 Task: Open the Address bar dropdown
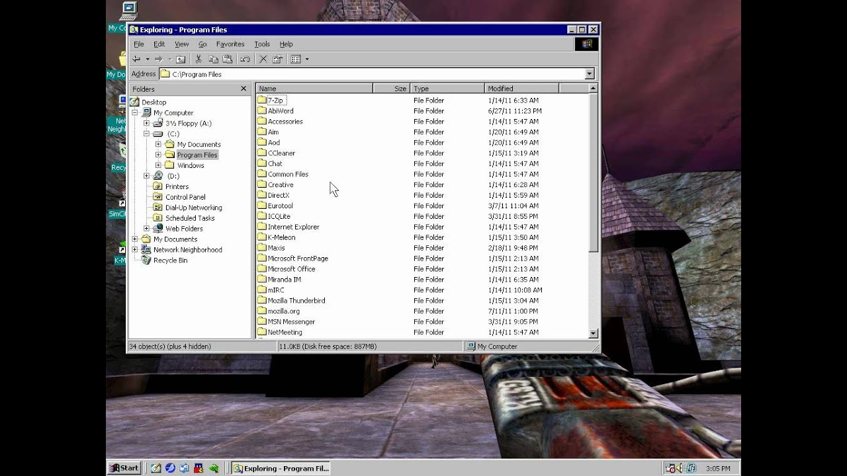click(x=589, y=74)
